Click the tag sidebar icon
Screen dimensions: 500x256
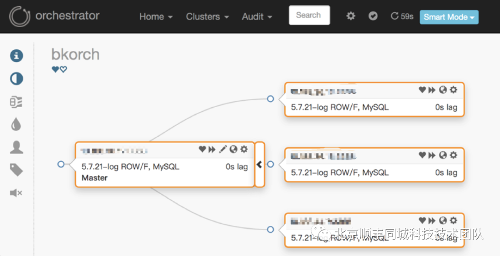coord(16,170)
